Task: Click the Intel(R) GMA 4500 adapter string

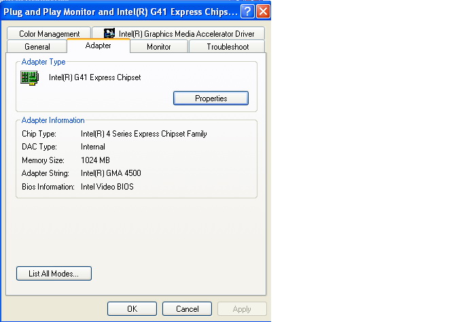Action: tap(111, 173)
